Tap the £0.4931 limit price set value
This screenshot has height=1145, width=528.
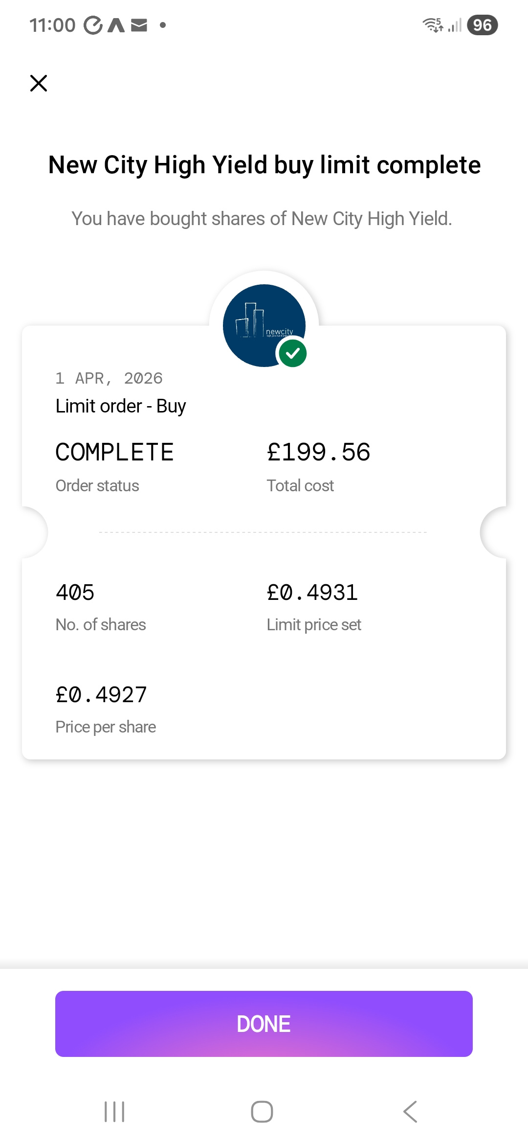click(x=312, y=593)
